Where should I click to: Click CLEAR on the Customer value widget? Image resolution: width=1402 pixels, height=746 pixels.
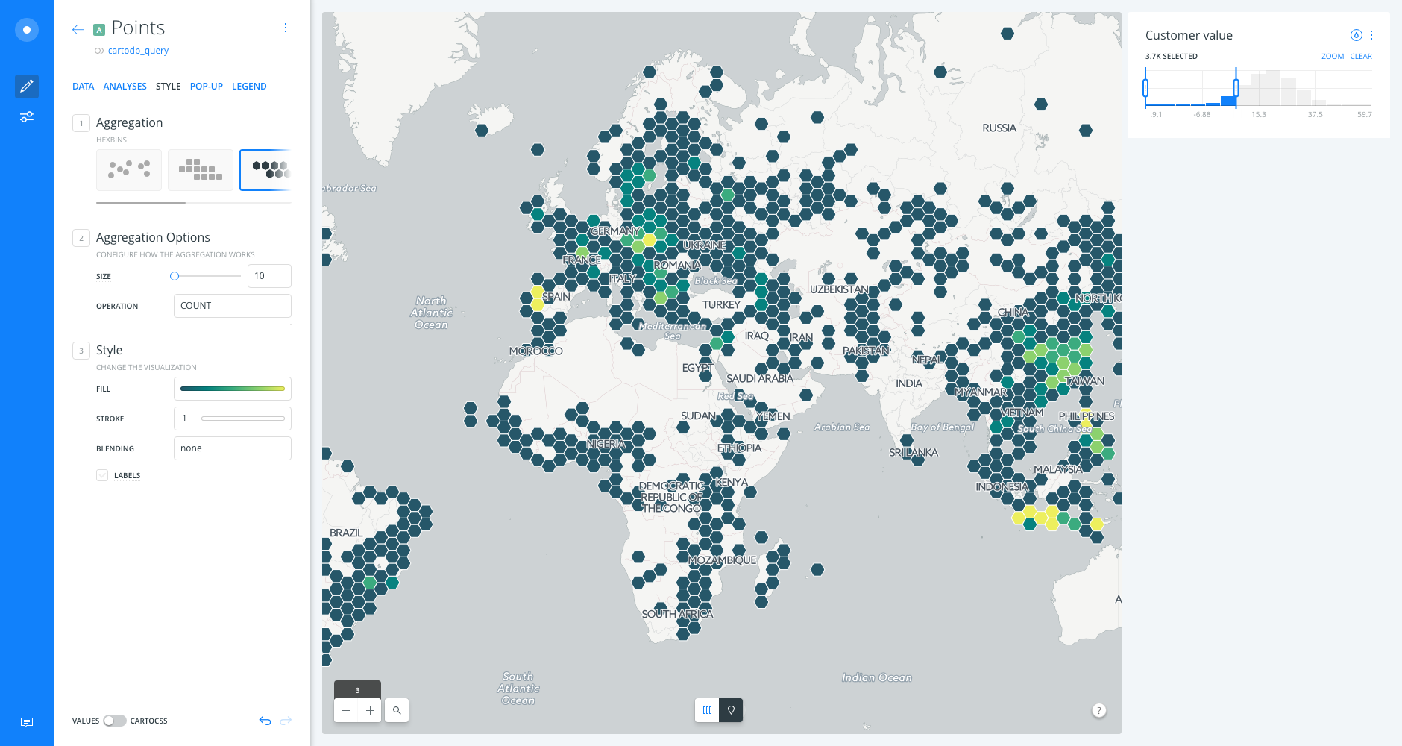pyautogui.click(x=1360, y=56)
